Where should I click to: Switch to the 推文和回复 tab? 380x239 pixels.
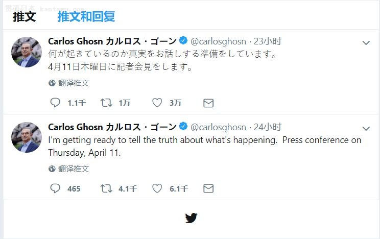point(86,16)
